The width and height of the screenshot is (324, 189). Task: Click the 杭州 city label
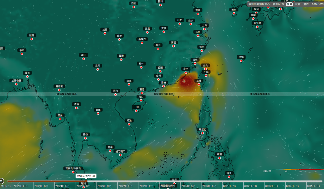click(198, 32)
